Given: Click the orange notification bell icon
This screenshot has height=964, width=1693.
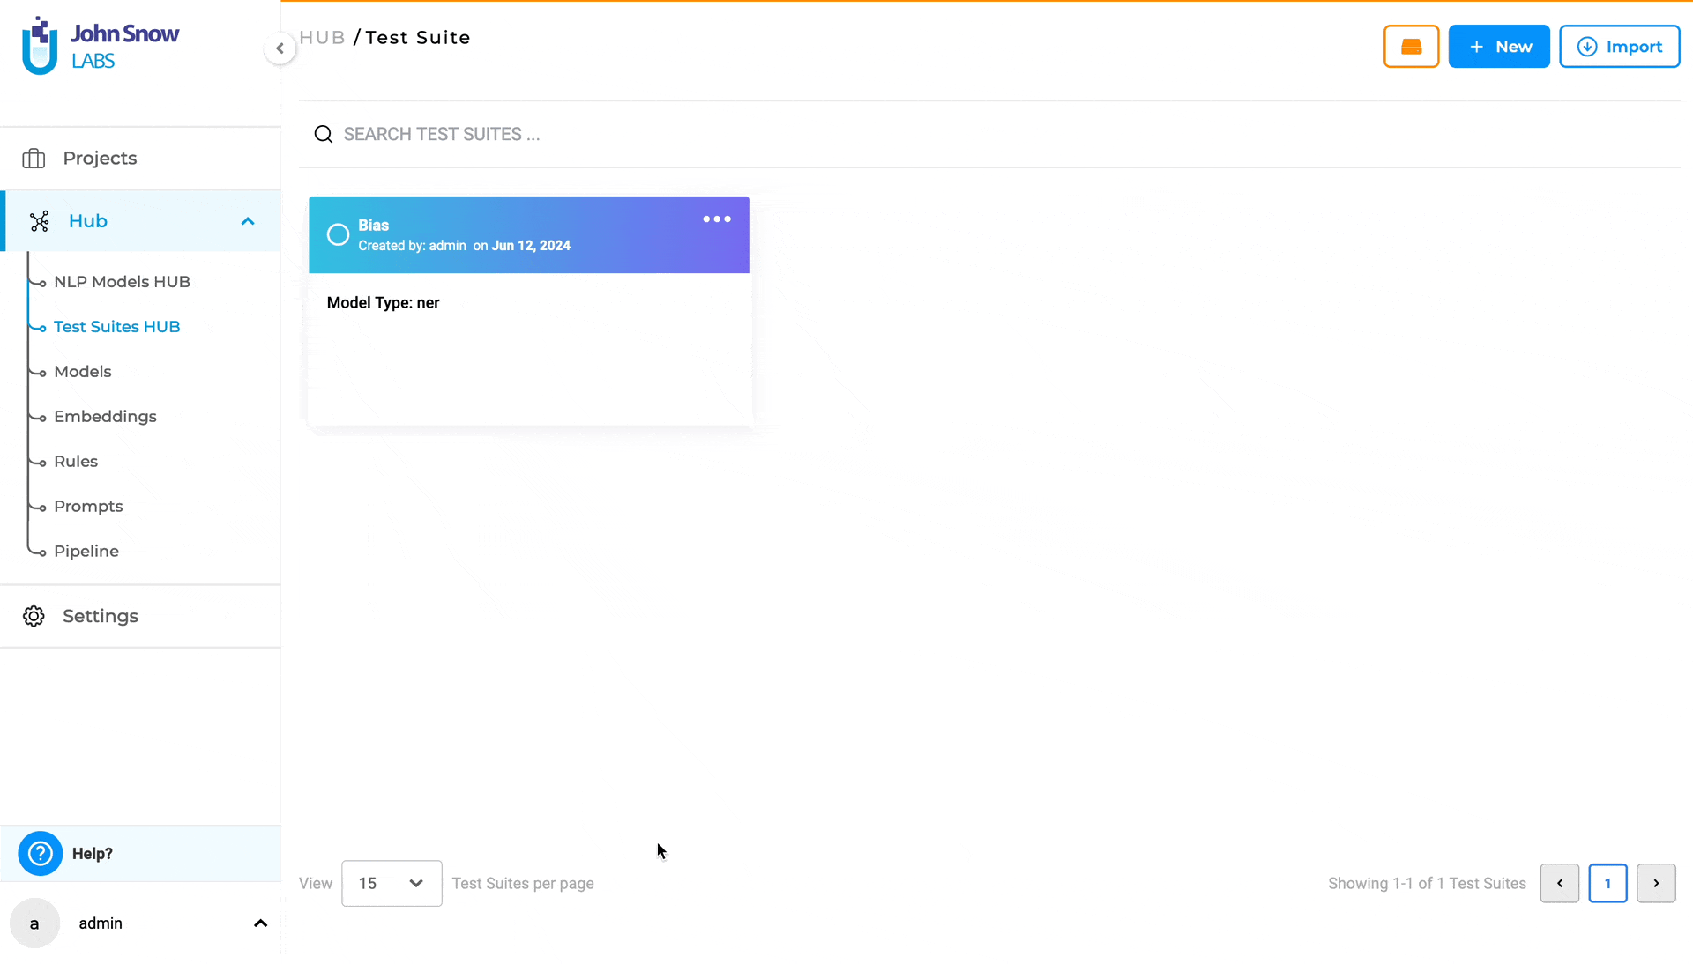Looking at the screenshot, I should [1412, 47].
